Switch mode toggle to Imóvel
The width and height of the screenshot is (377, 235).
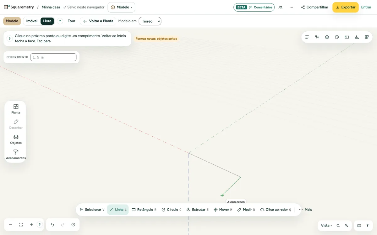(x=32, y=21)
